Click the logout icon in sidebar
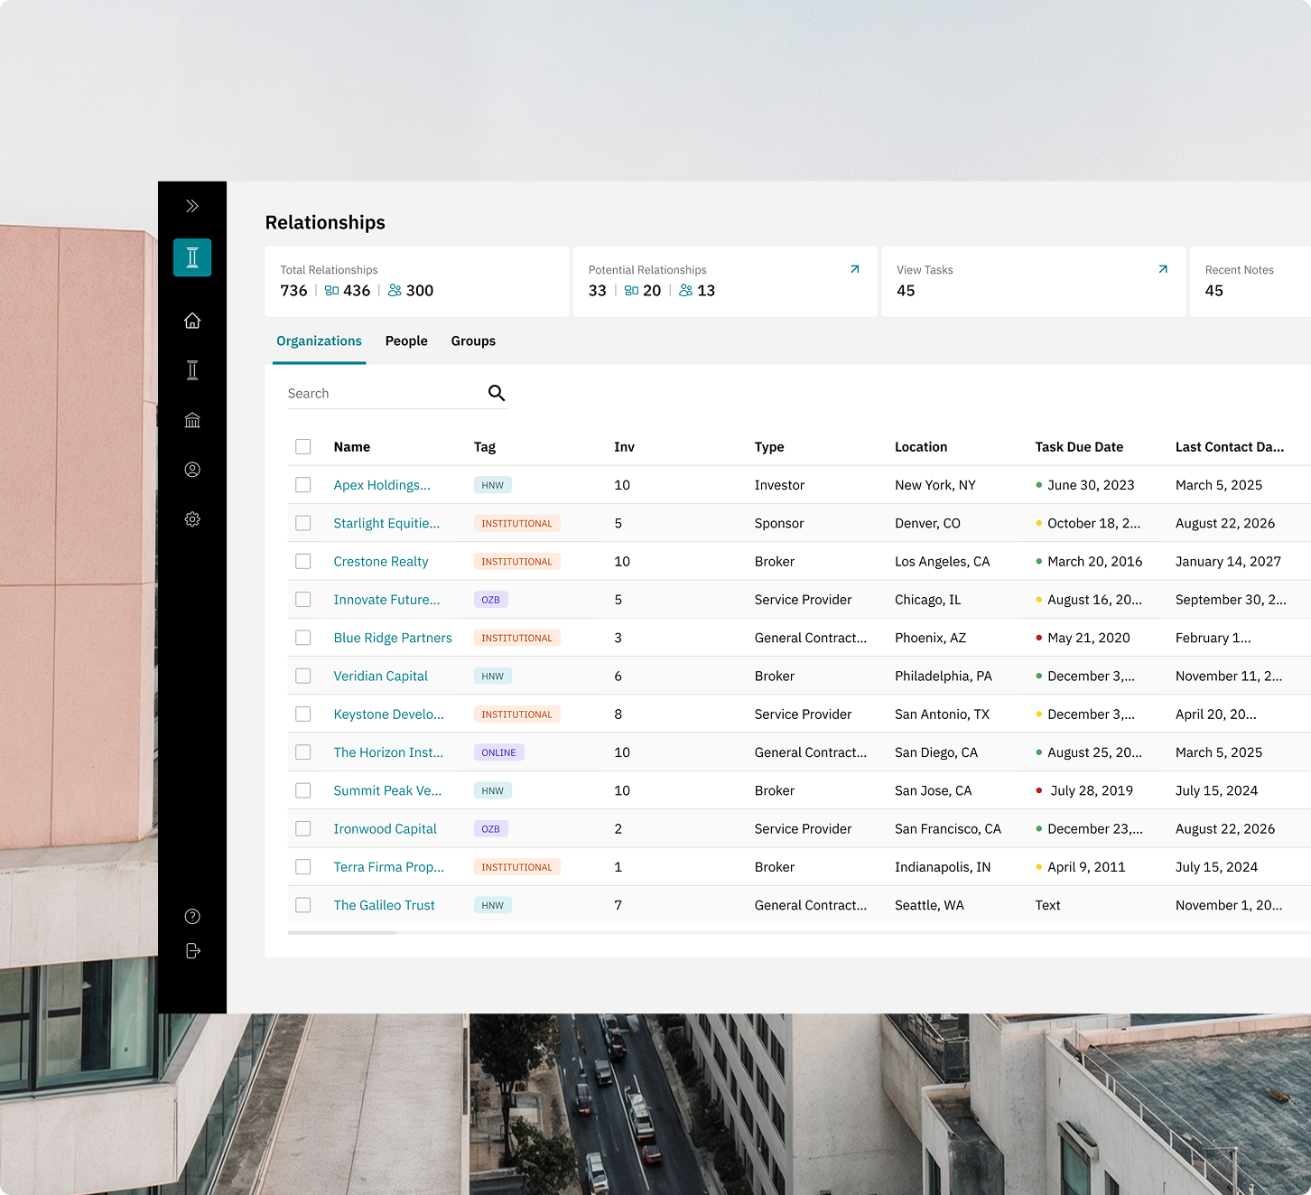Image resolution: width=1311 pixels, height=1195 pixels. point(192,950)
